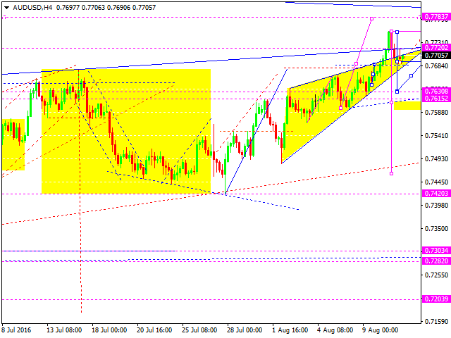Select the 20 Jul 16:00 time axis label
Viewport: 451px width, 338px height.
point(154,330)
